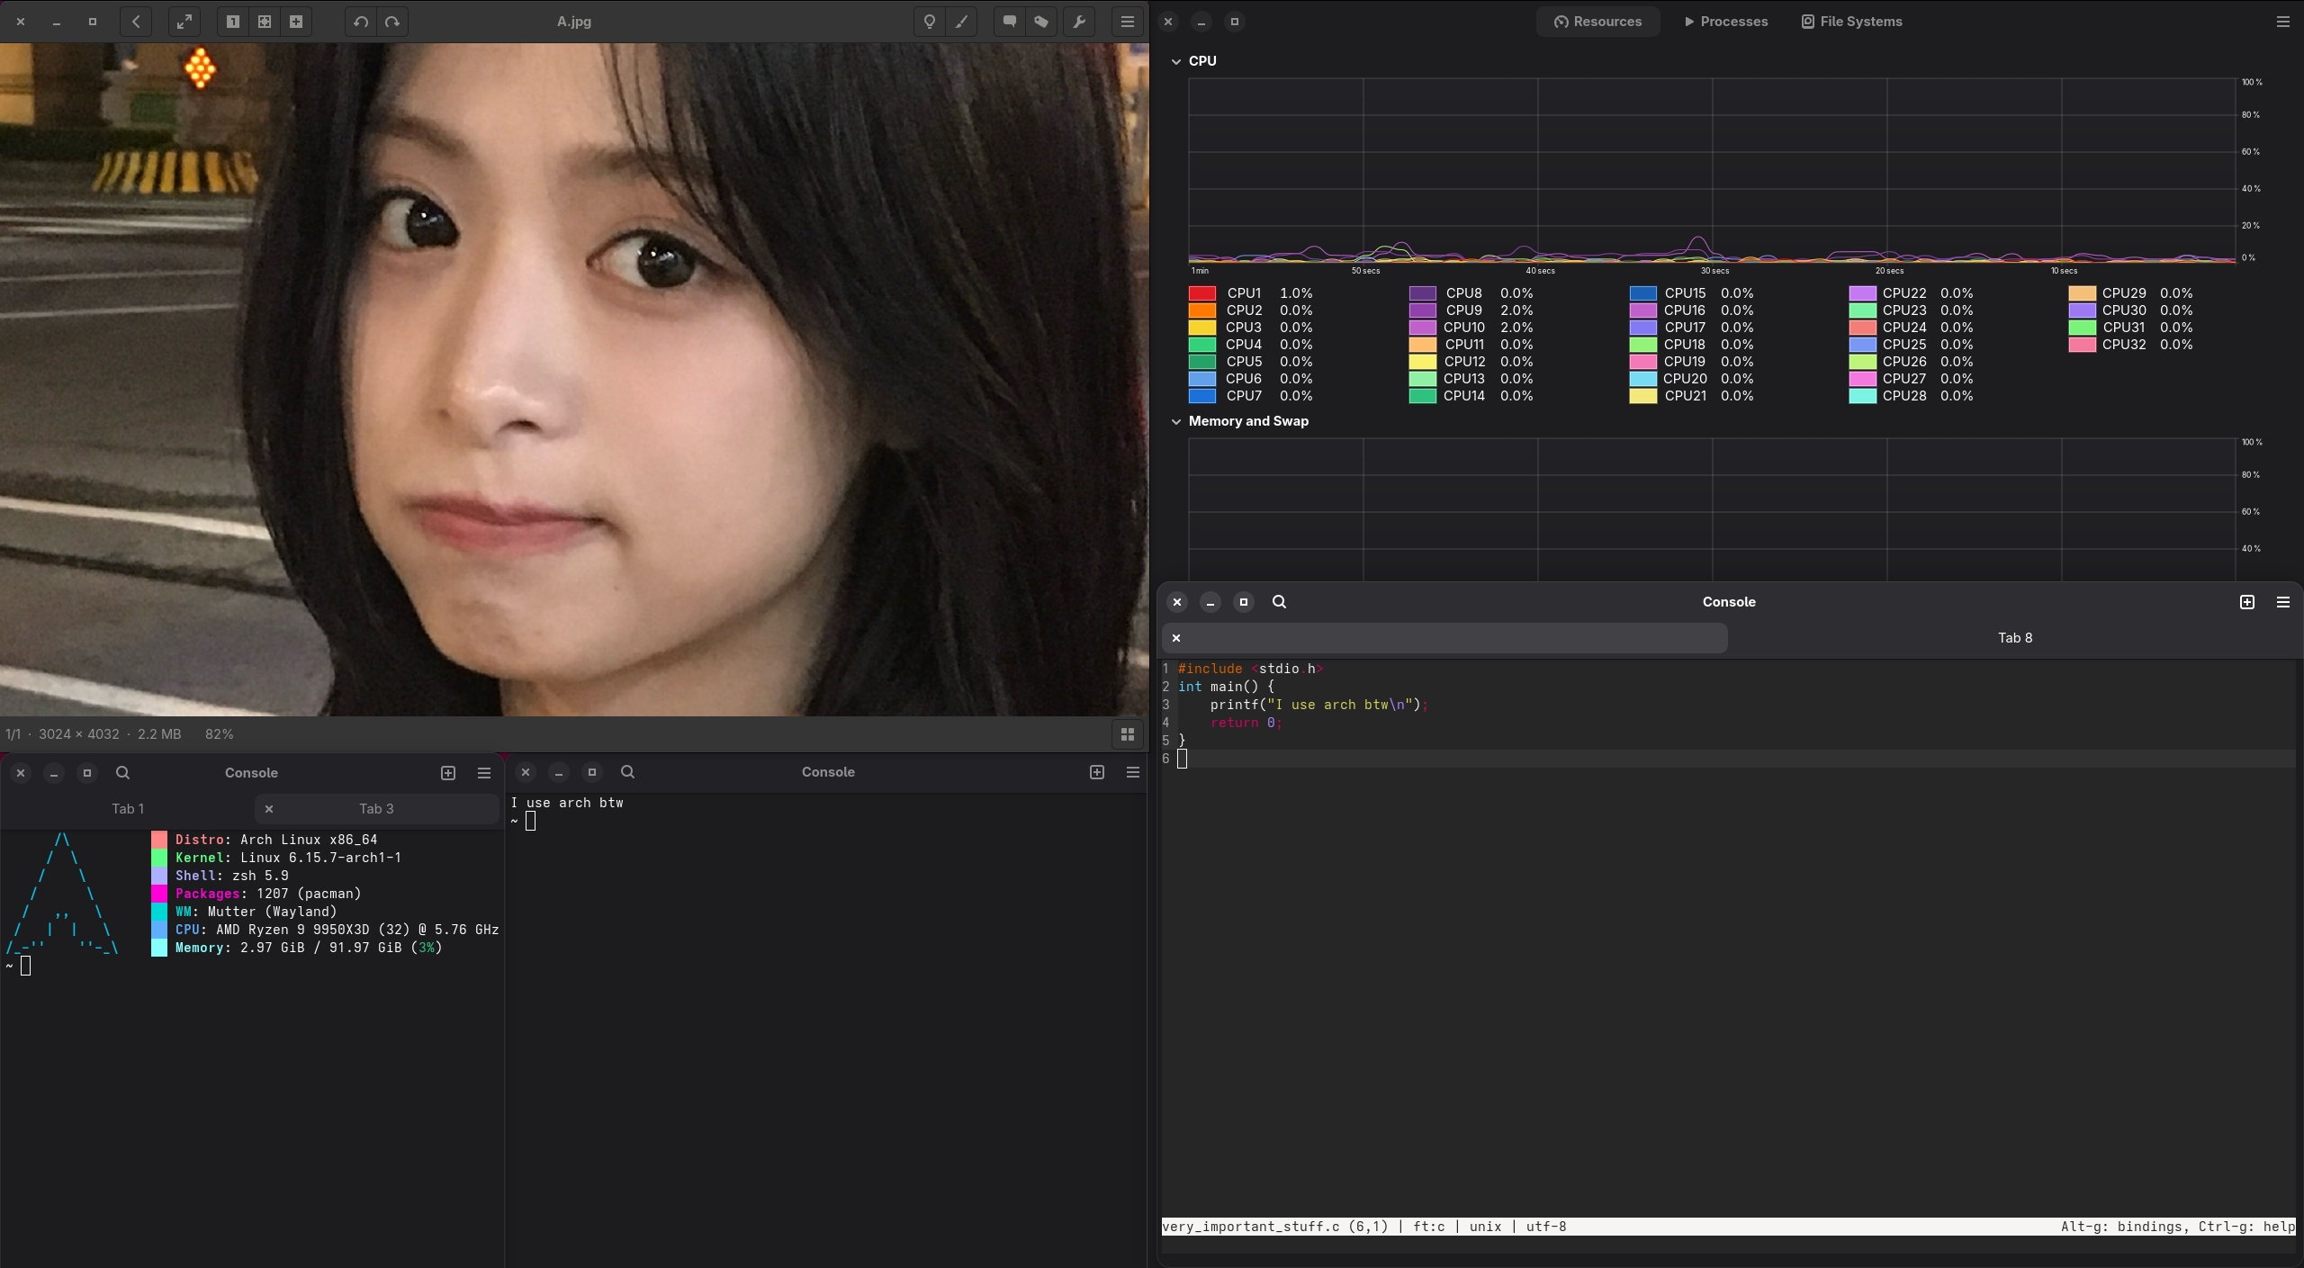This screenshot has height=1268, width=2304.
Task: Click the displayed photo in the gThumb viewer
Action: (x=574, y=380)
